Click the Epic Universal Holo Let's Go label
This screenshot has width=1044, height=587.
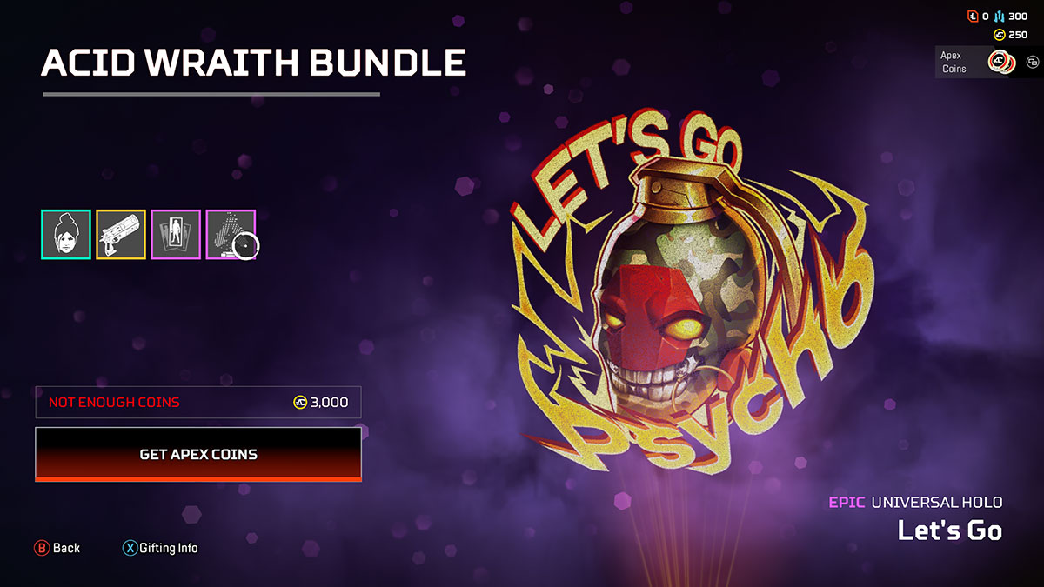click(915, 518)
